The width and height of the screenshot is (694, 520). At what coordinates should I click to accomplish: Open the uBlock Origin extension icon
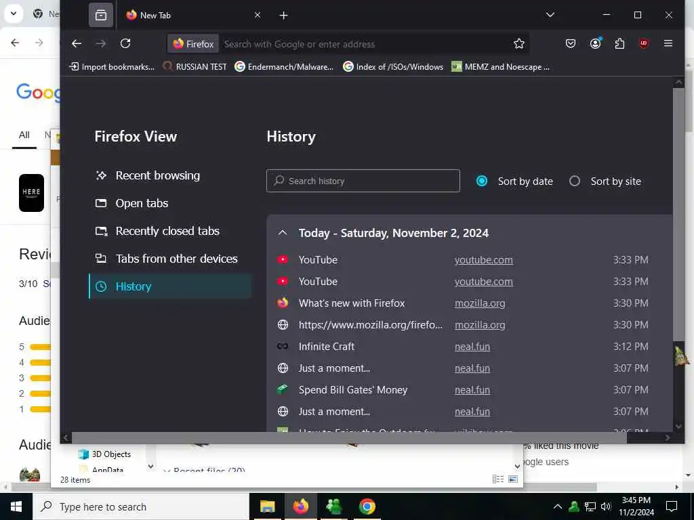click(x=644, y=43)
